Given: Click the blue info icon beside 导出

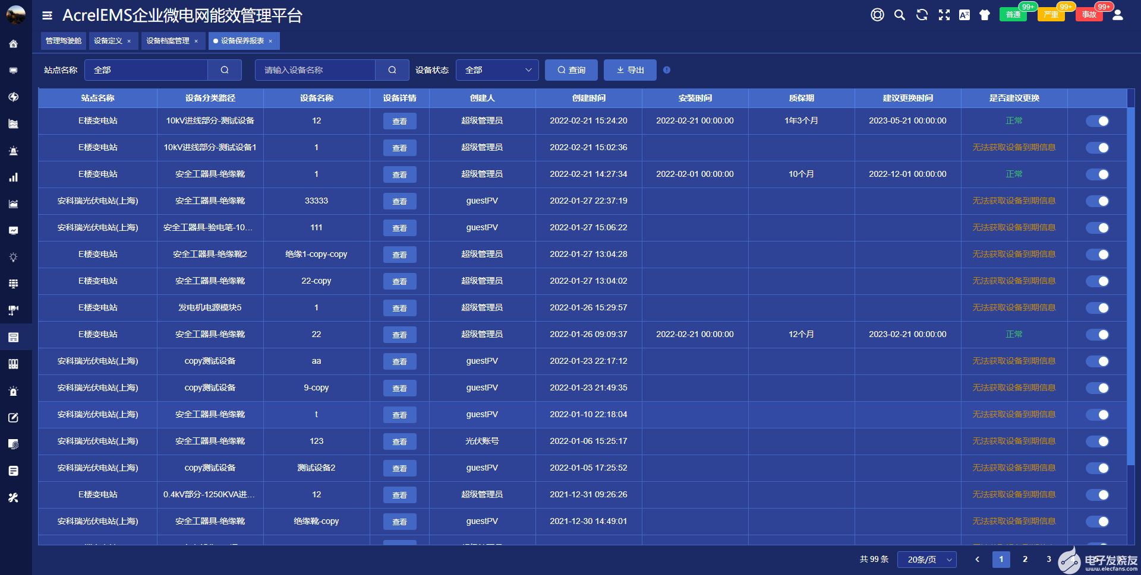Looking at the screenshot, I should click(667, 70).
